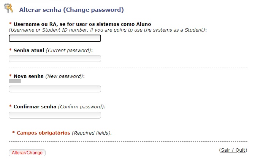Click the bold Username ou RA label
This screenshot has width=255, height=165.
click(x=82, y=24)
